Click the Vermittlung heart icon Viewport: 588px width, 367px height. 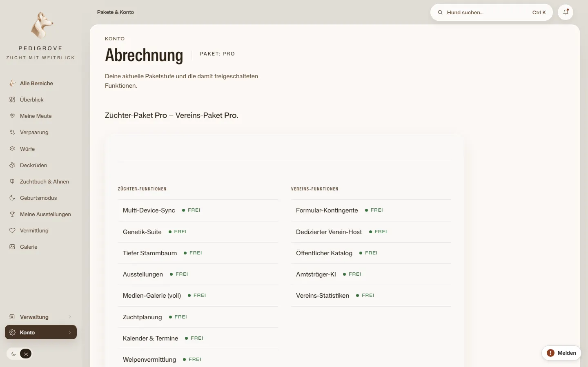click(12, 230)
